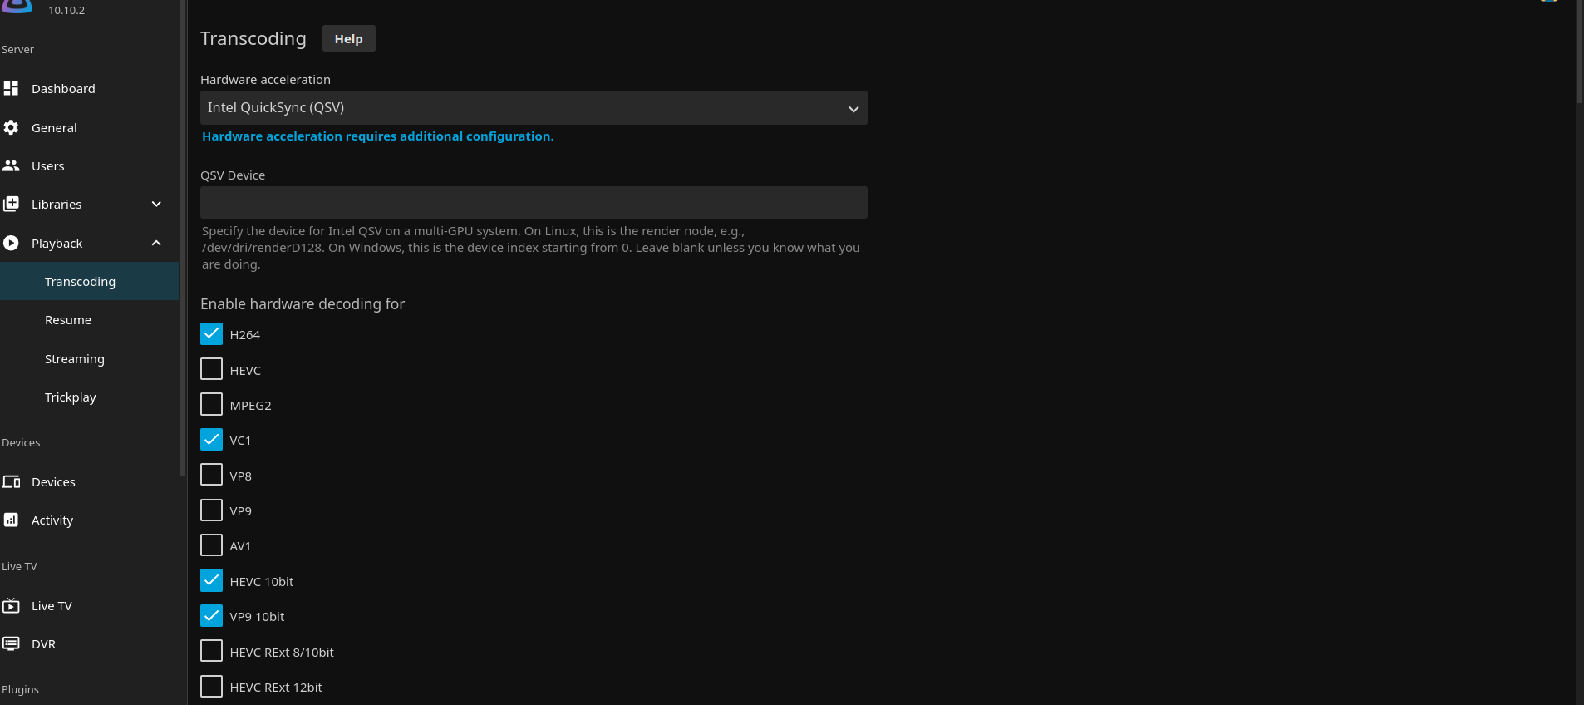
Task: Collapse the Playback section chevron
Action: pyautogui.click(x=156, y=243)
